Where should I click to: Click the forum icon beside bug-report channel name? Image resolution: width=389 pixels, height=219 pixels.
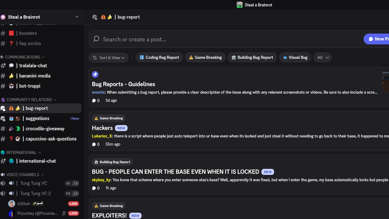95,17
